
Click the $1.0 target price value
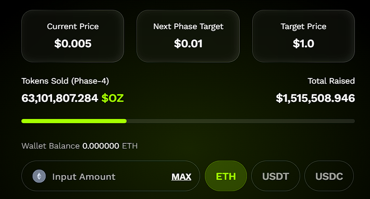[x=303, y=44]
